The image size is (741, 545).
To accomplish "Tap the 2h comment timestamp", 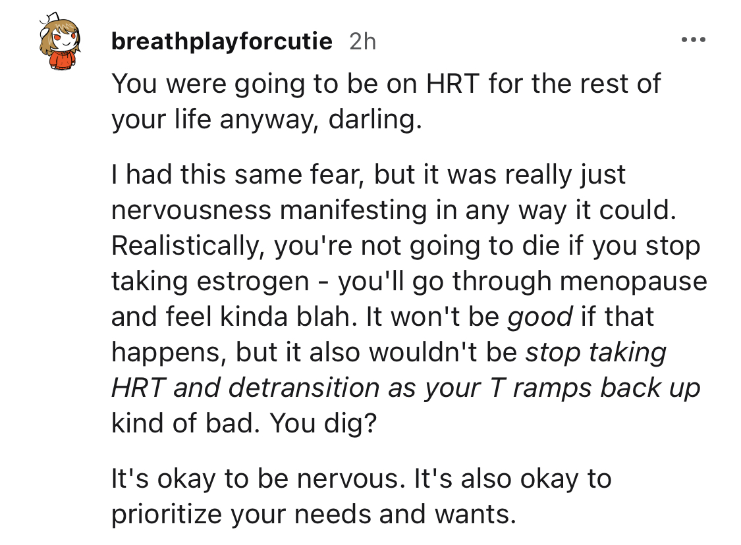I will point(362,41).
